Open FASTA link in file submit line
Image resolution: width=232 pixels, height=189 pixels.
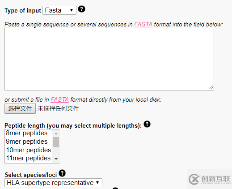(59, 99)
